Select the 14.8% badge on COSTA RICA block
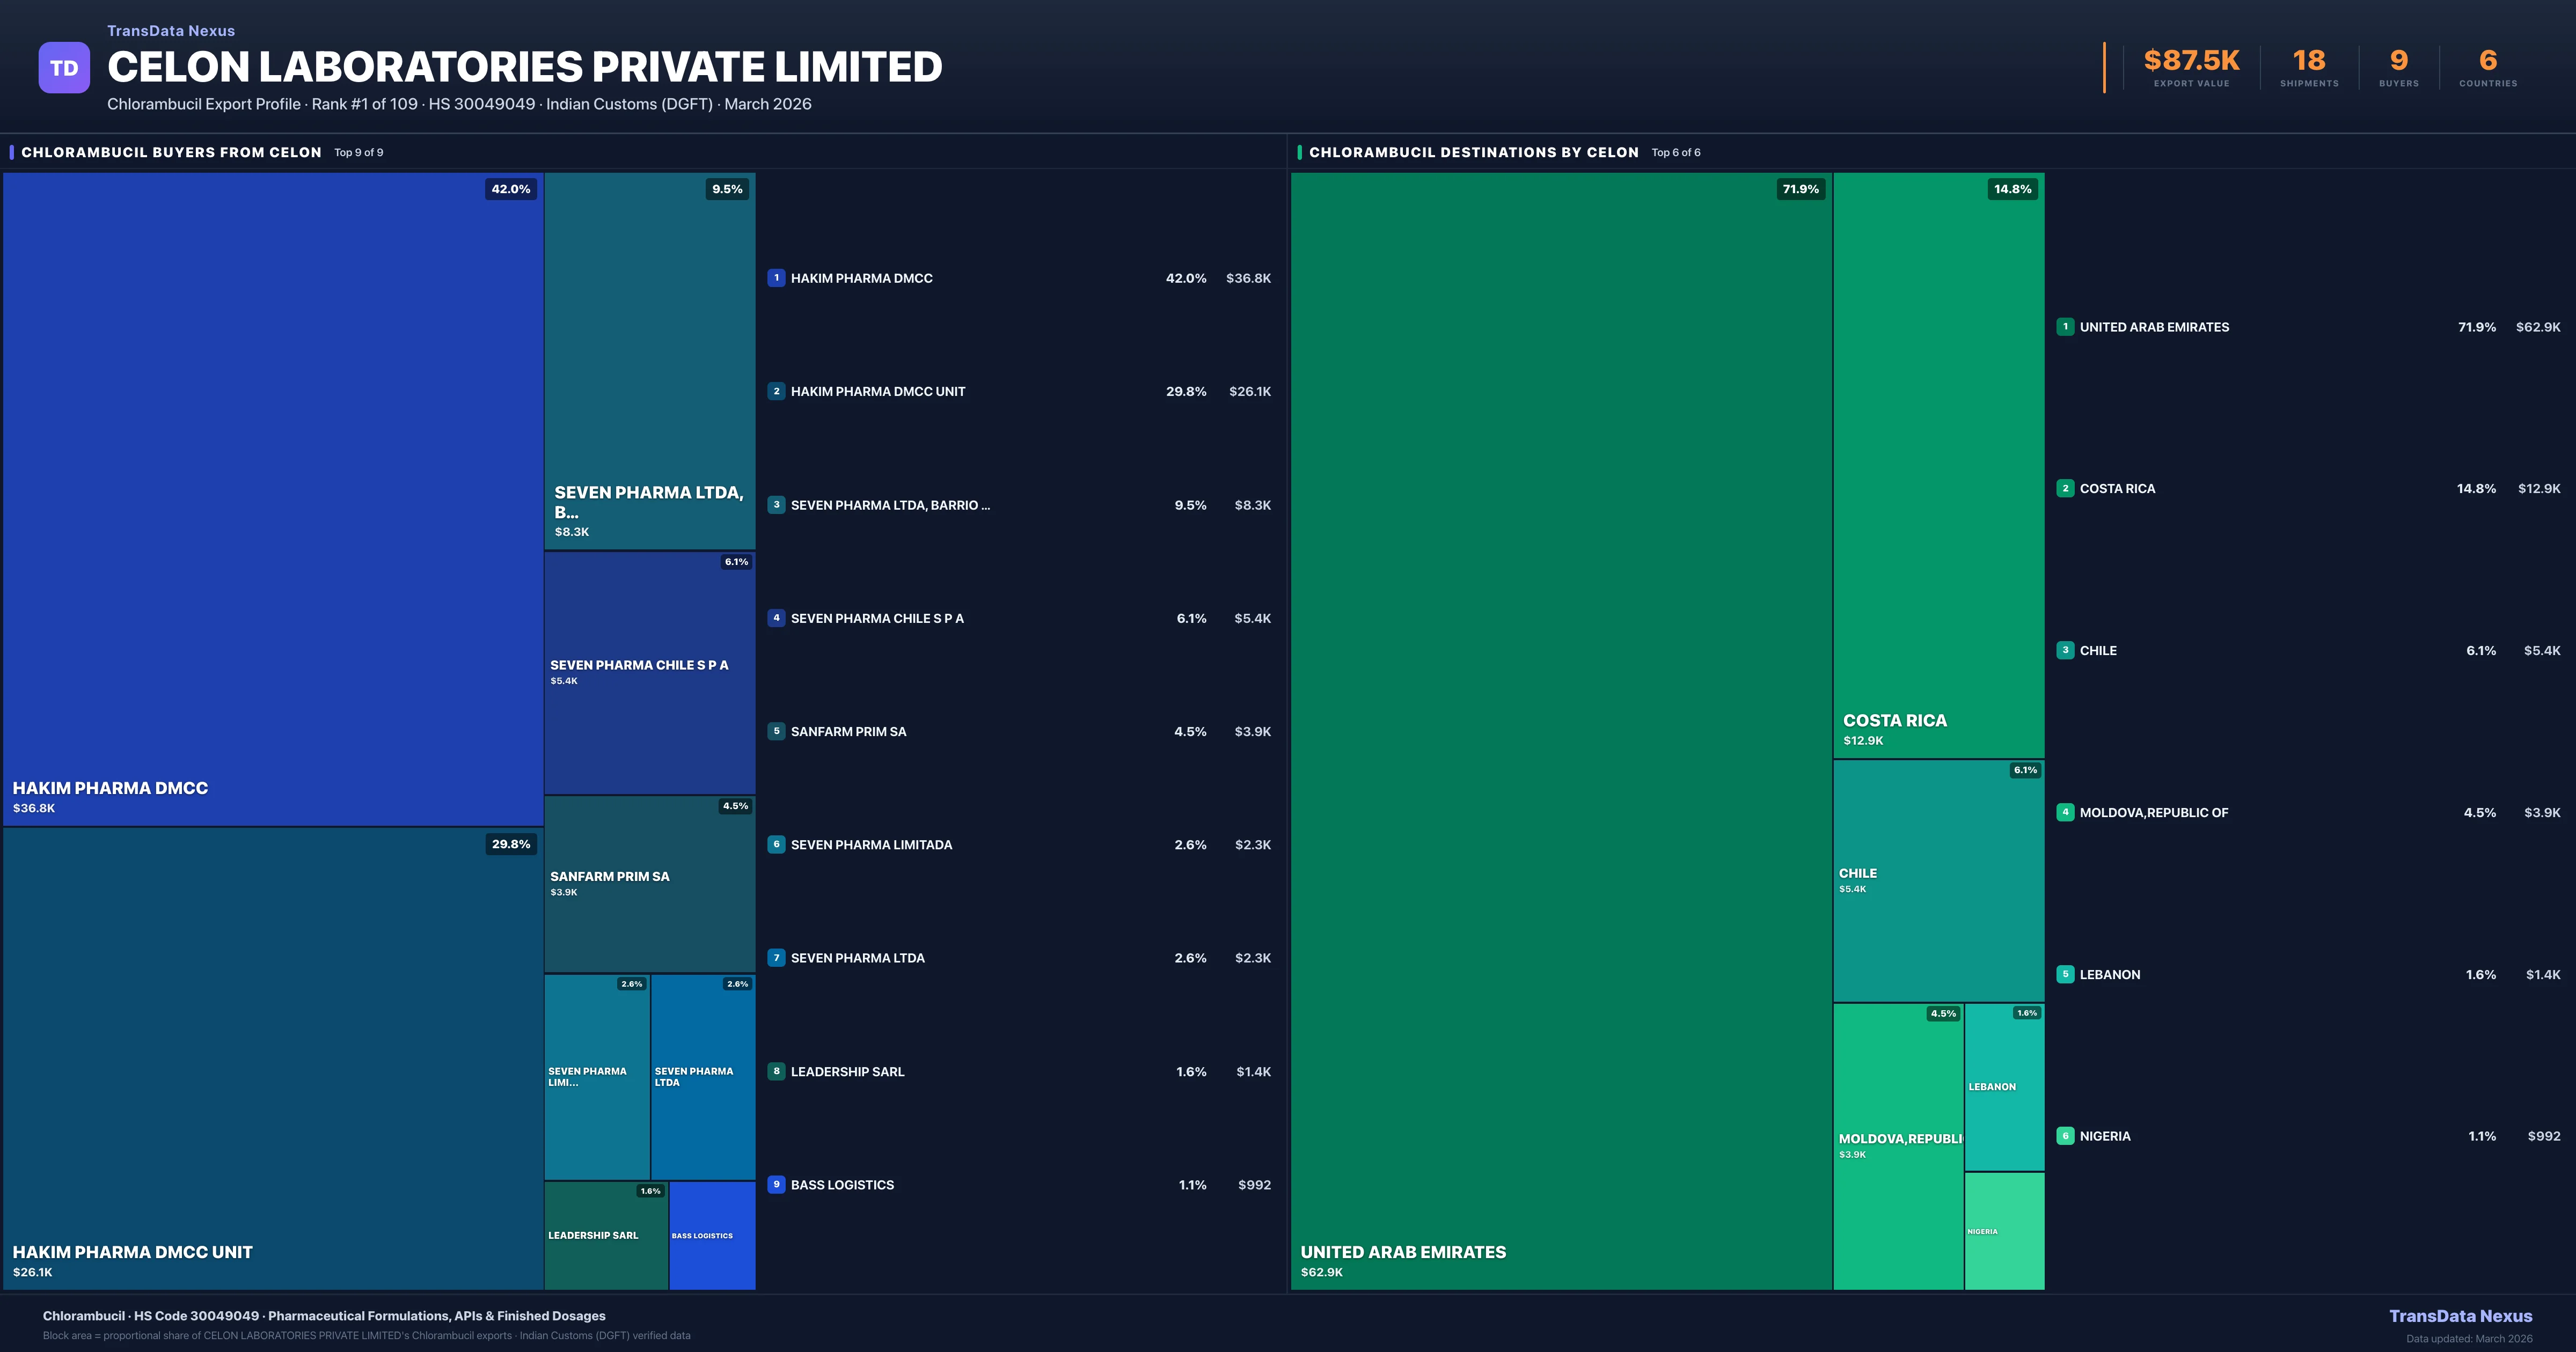 (x=2011, y=189)
